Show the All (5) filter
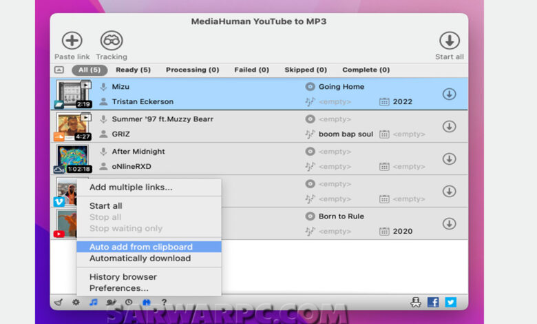The image size is (537, 324). click(x=89, y=70)
